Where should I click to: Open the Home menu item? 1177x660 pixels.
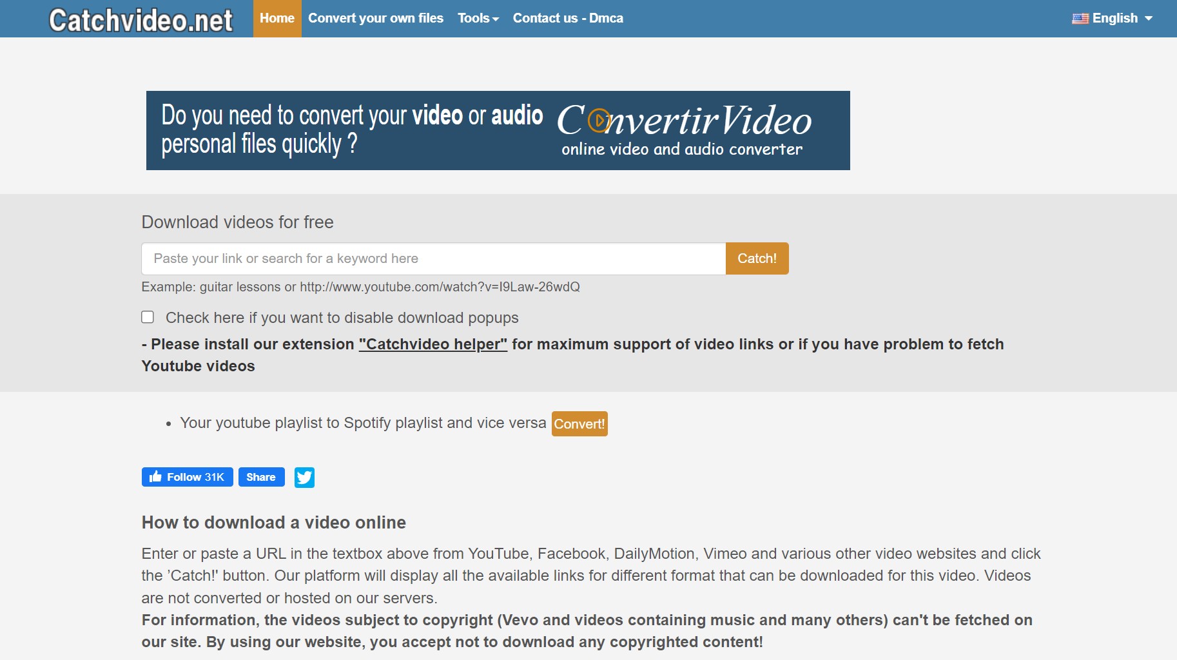point(277,18)
